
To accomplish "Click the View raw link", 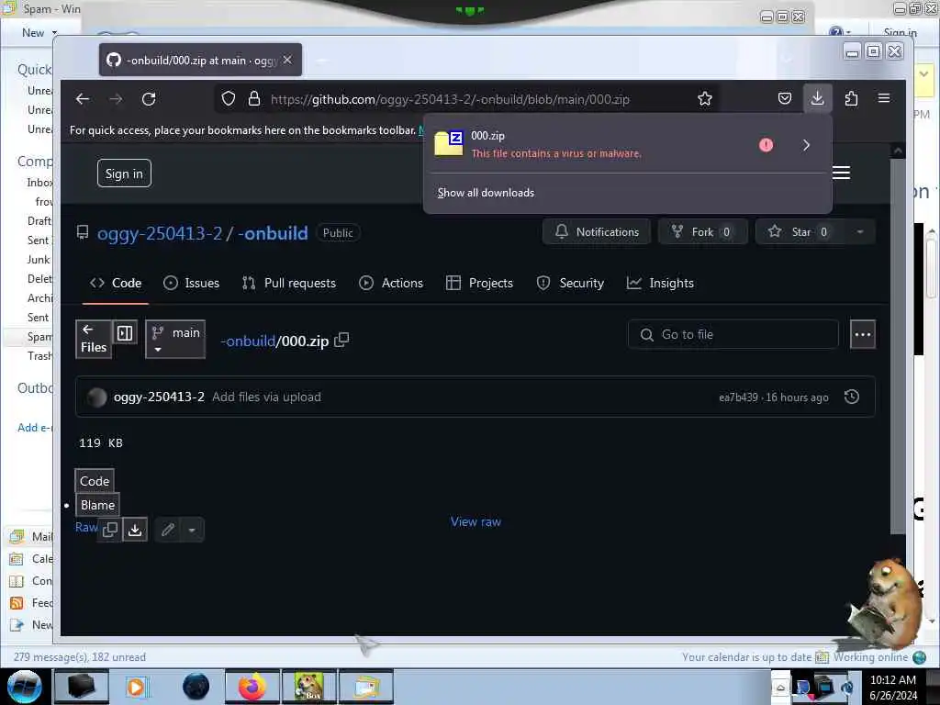I will (476, 521).
